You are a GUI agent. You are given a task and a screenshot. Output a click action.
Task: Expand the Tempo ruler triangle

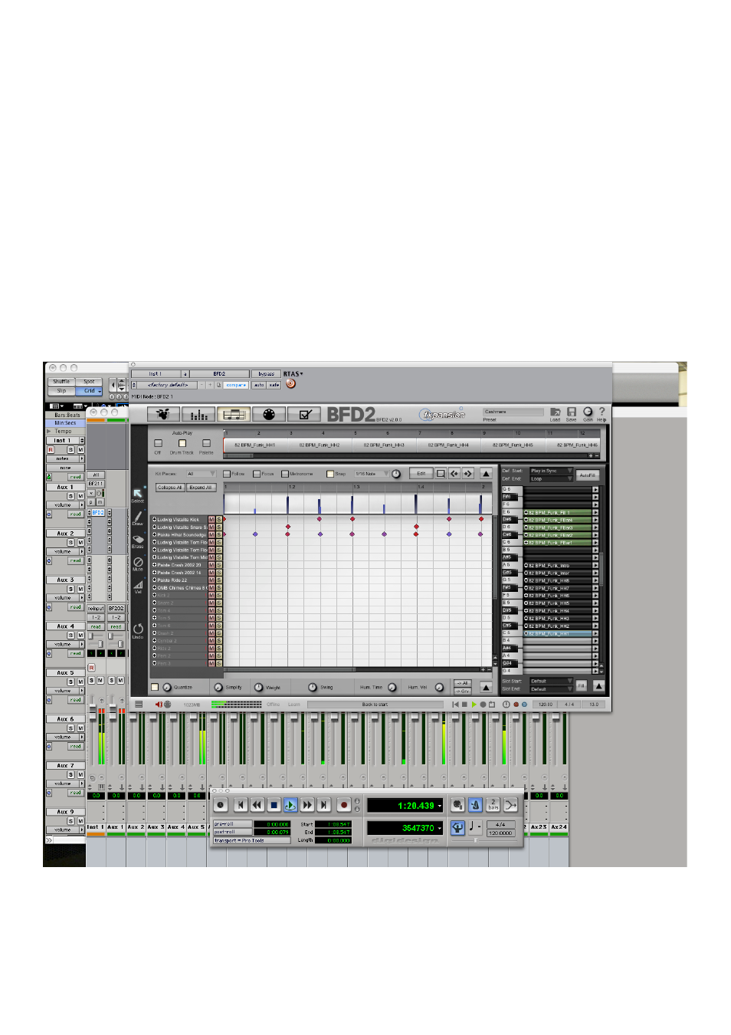[x=49, y=432]
